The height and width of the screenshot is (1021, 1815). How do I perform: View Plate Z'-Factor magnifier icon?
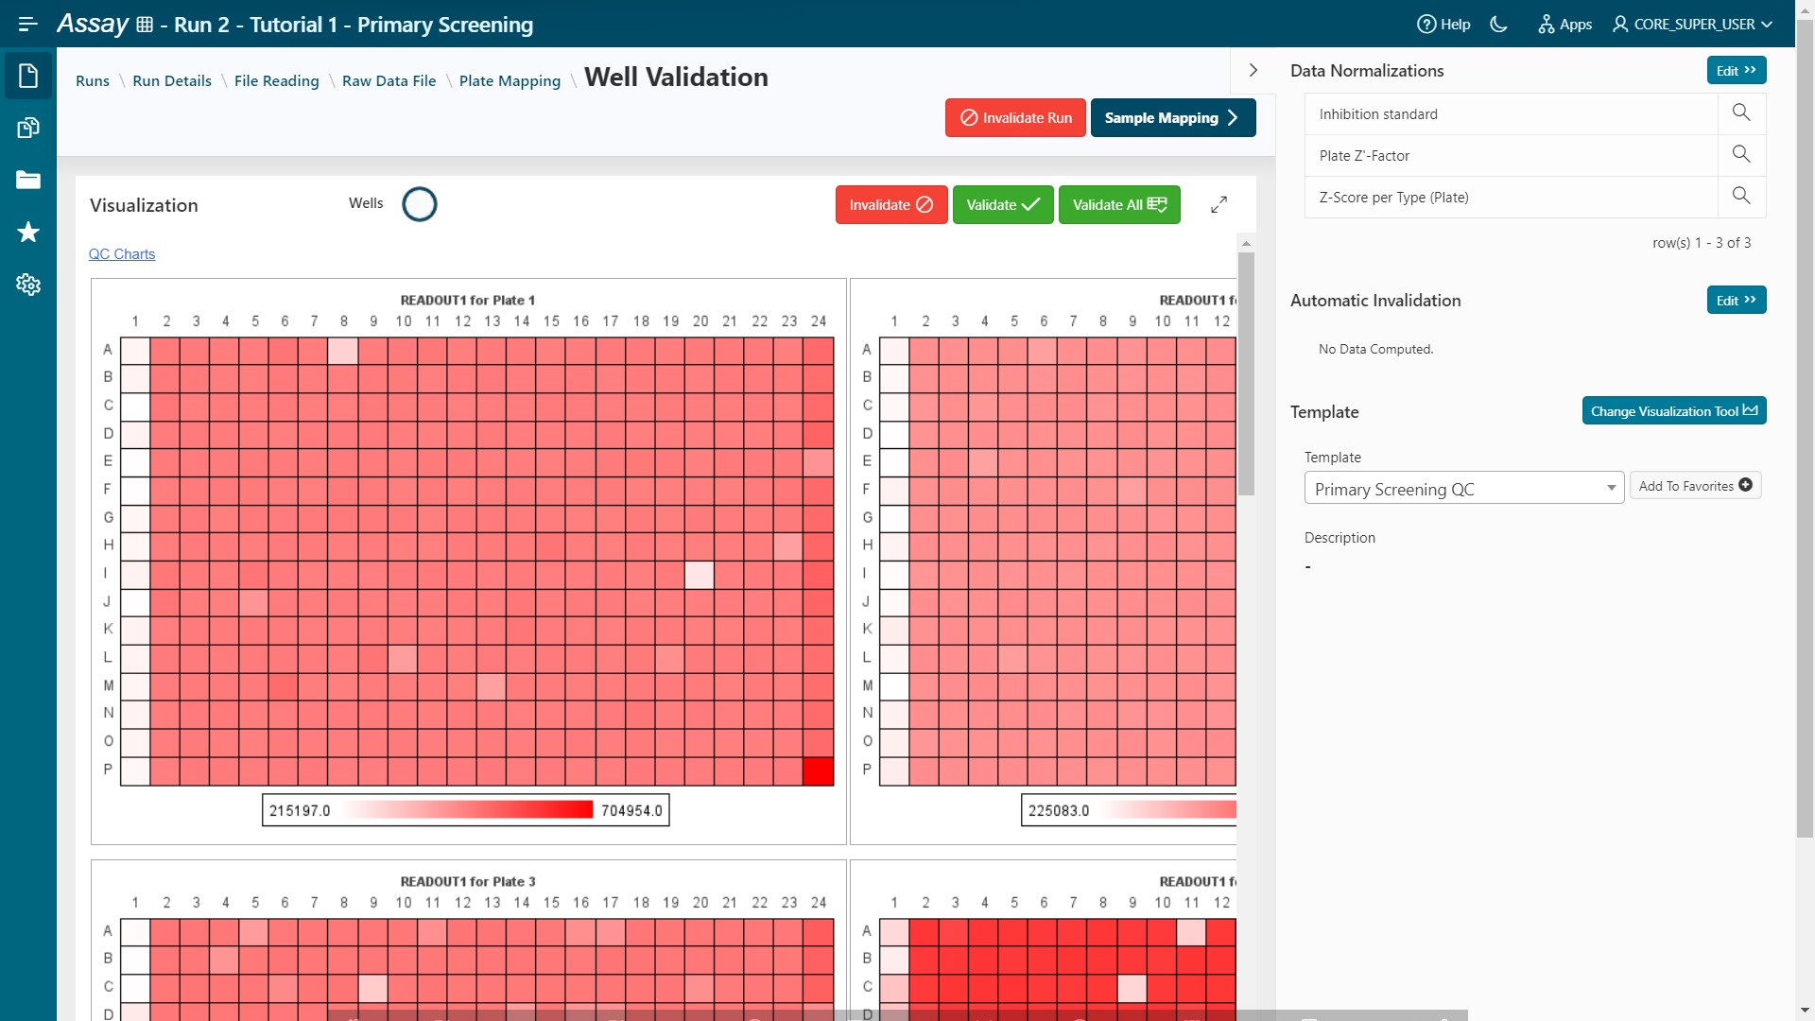(x=1741, y=155)
